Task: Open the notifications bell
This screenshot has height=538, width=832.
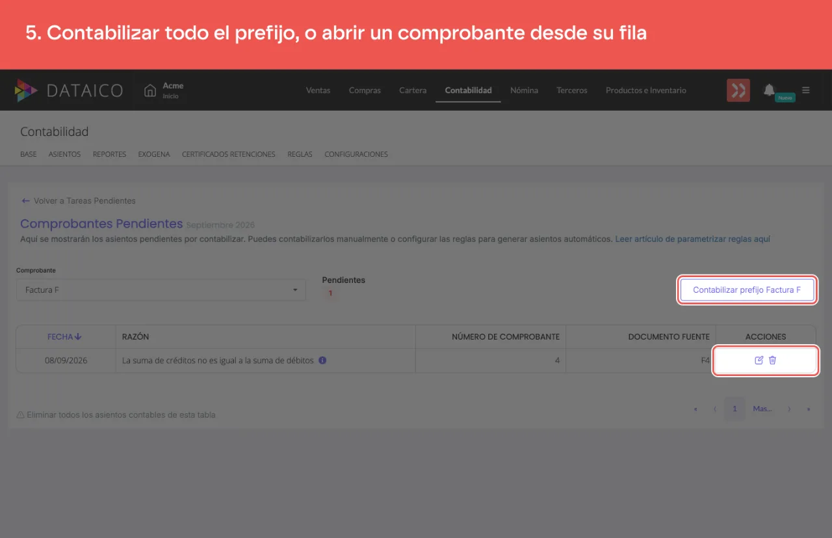Action: pos(769,90)
